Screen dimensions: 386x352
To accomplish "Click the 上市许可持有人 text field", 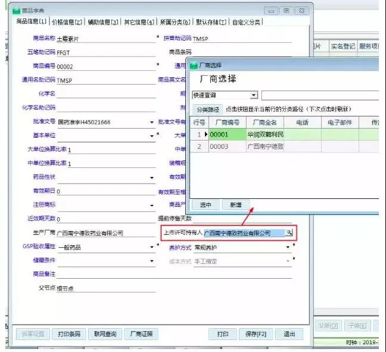I will [244, 233].
